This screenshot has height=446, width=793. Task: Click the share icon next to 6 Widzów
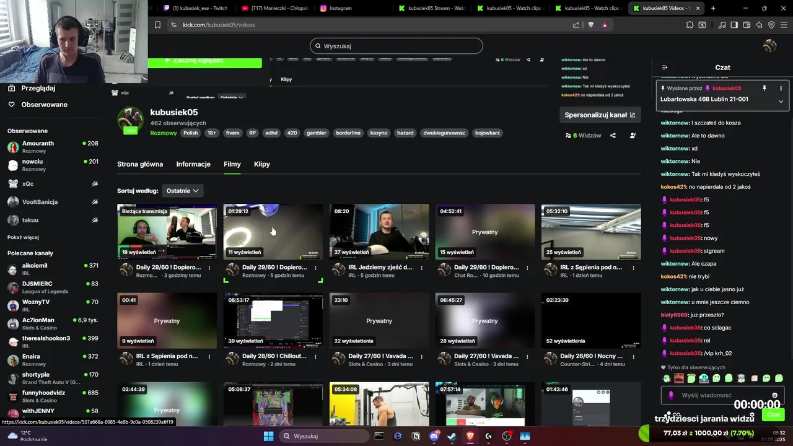pyautogui.click(x=613, y=136)
